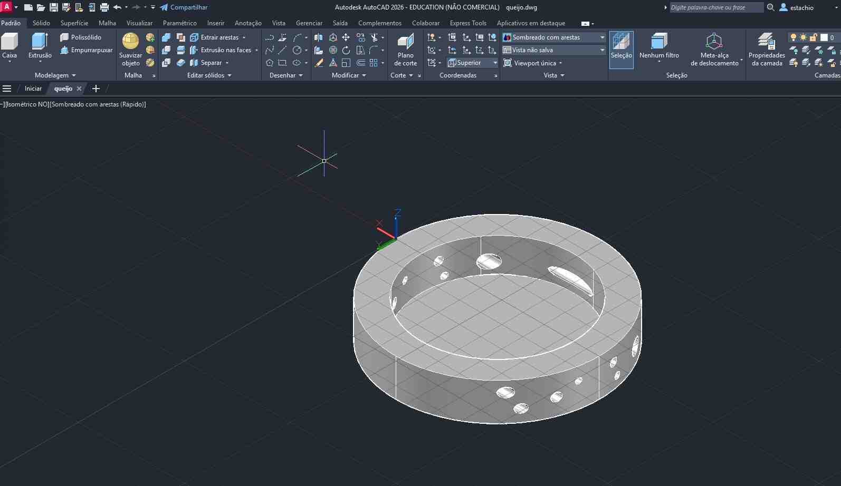The image size is (841, 486).
Task: Expand the Modelagem panel arrow
Action: click(74, 75)
